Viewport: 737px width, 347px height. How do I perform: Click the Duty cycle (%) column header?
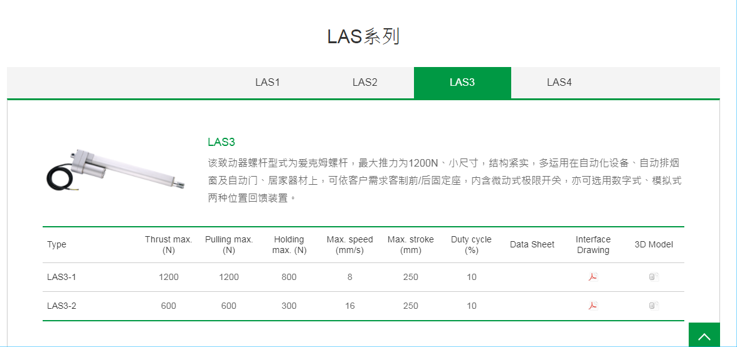472,245
